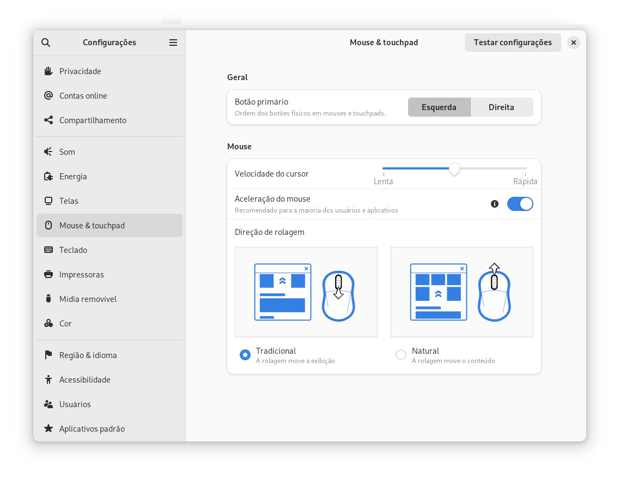Open the search icon in Configurações sidebar

pos(46,42)
